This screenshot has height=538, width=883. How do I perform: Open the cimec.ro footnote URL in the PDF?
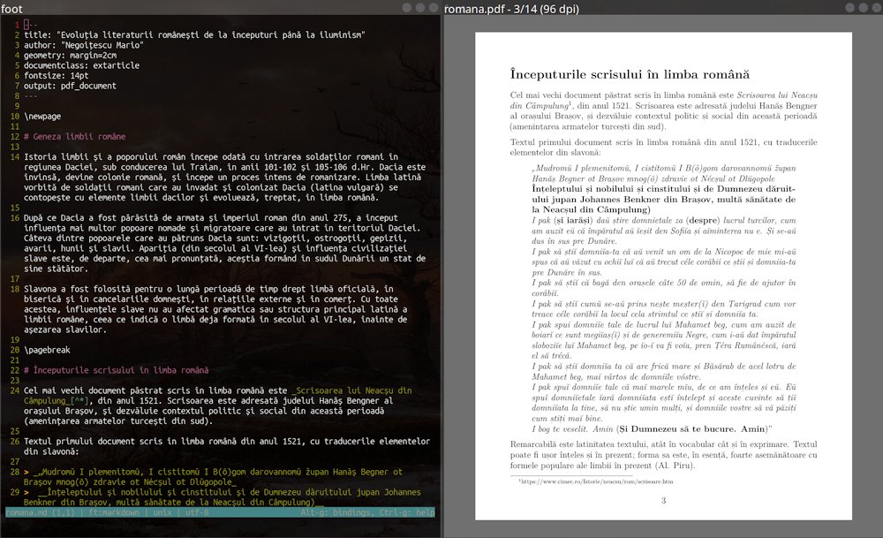pyautogui.click(x=596, y=481)
